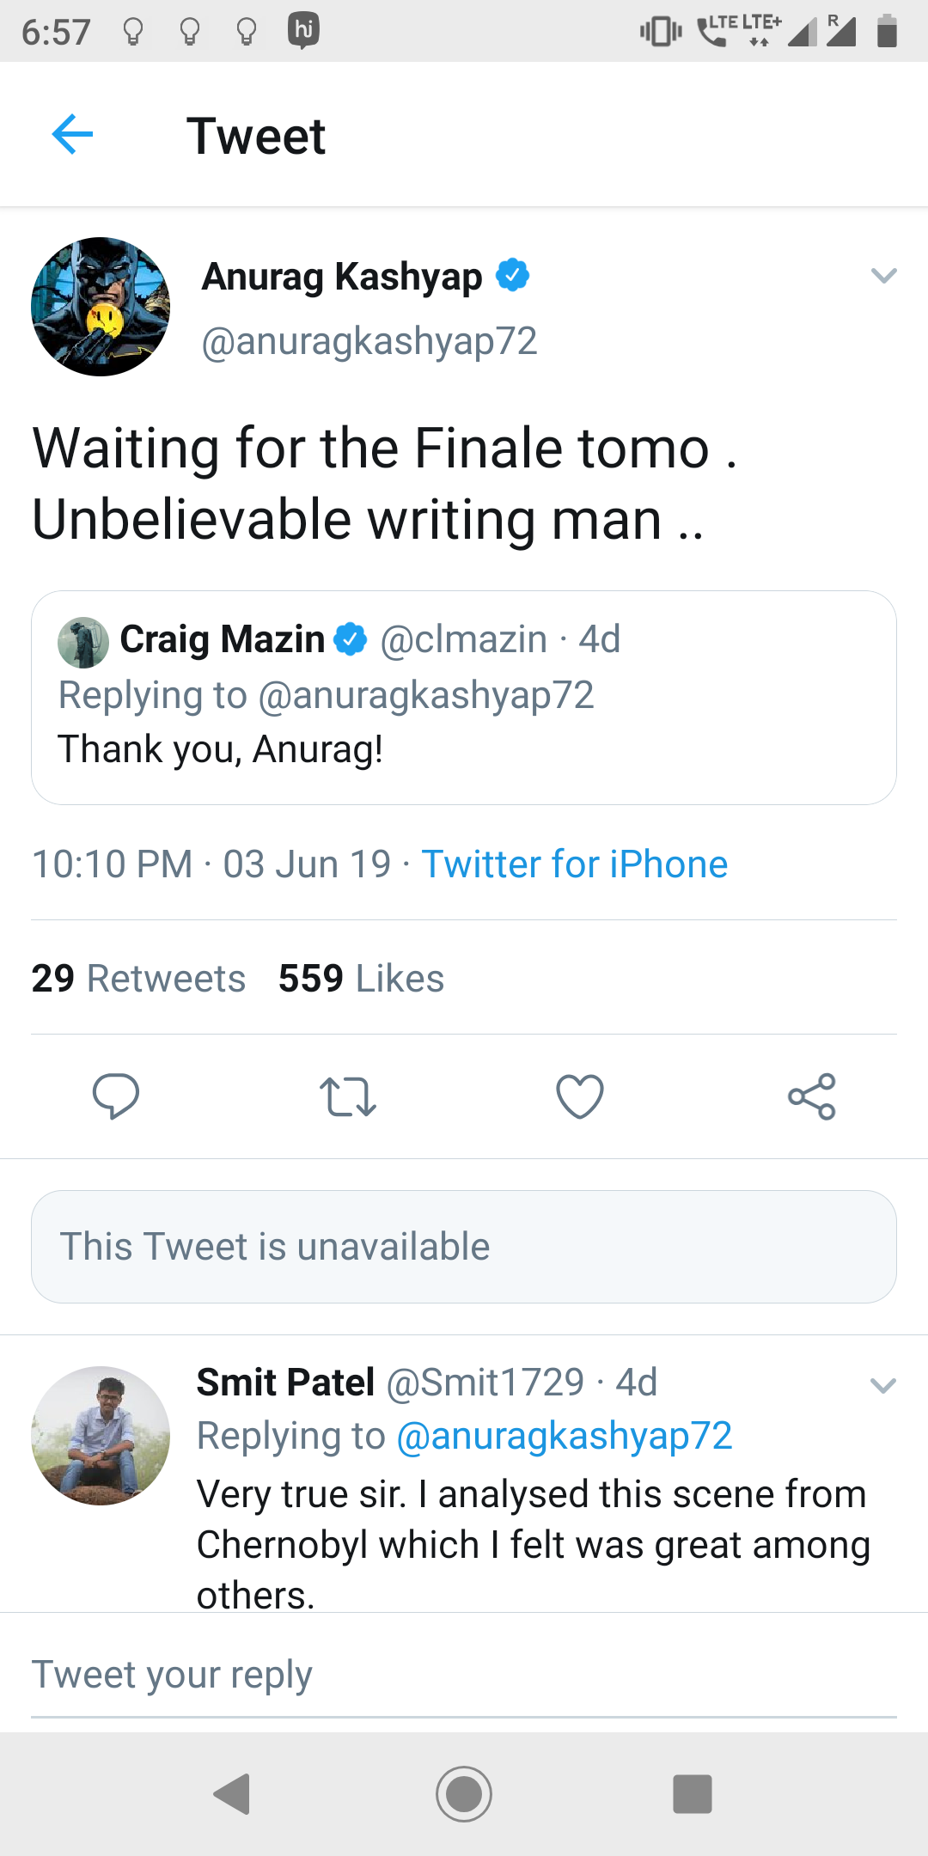This screenshot has height=1856, width=928.
Task: Tap the reply speech bubble icon
Action: (x=116, y=1096)
